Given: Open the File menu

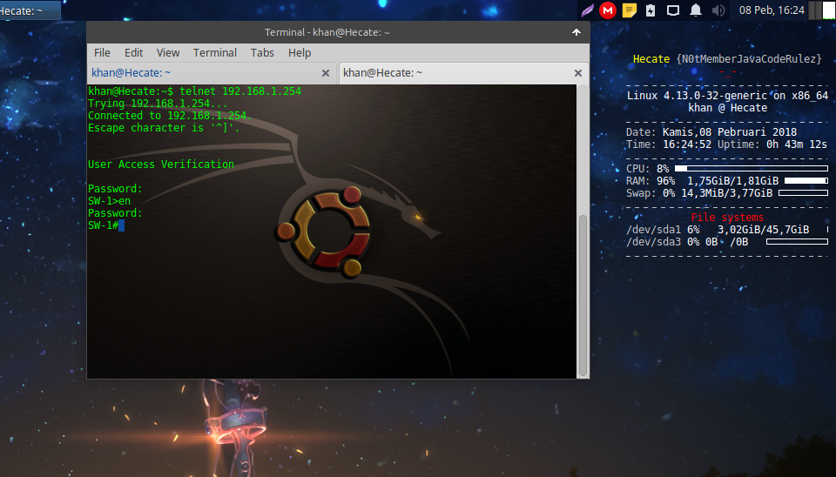Looking at the screenshot, I should point(102,53).
